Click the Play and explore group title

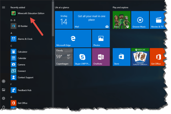pyautogui.click(x=120, y=7)
